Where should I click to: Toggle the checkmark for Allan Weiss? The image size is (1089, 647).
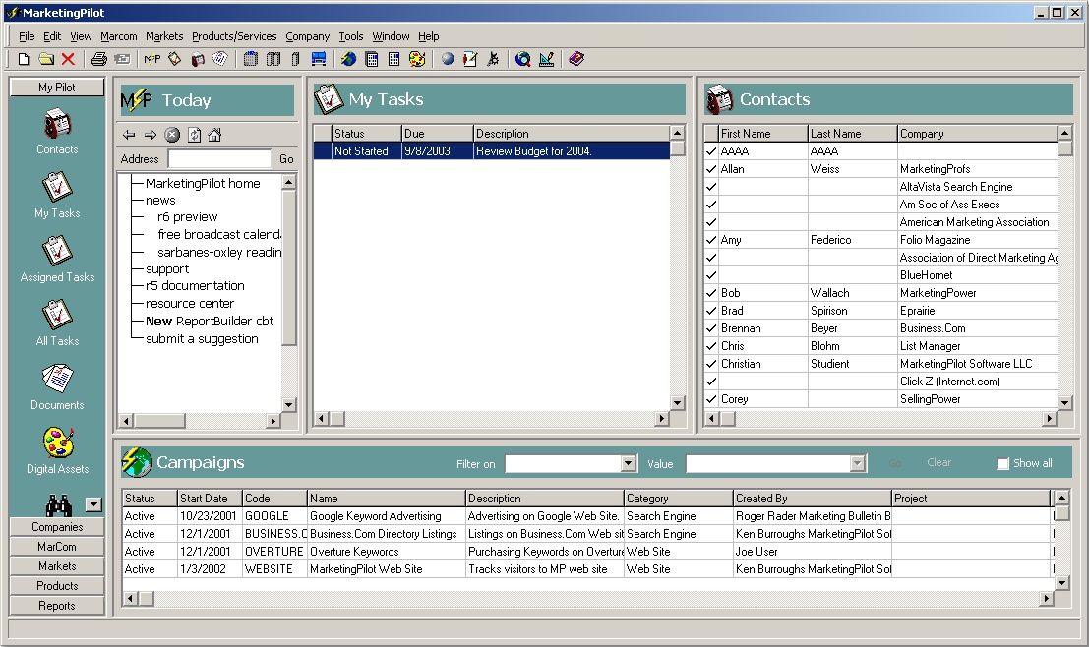pyautogui.click(x=711, y=169)
